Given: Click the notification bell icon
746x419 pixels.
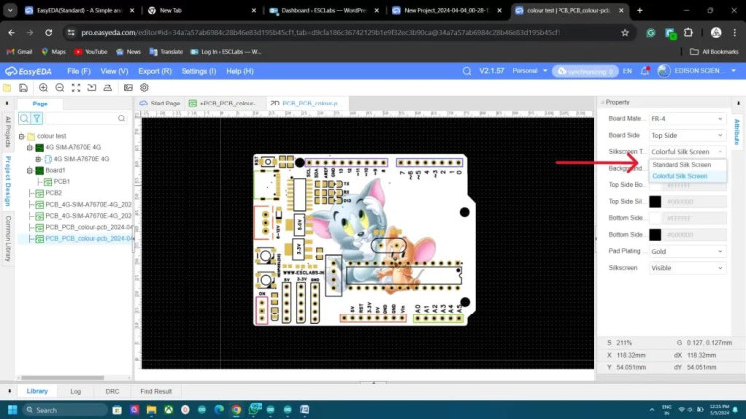Looking at the screenshot, I should tap(643, 71).
